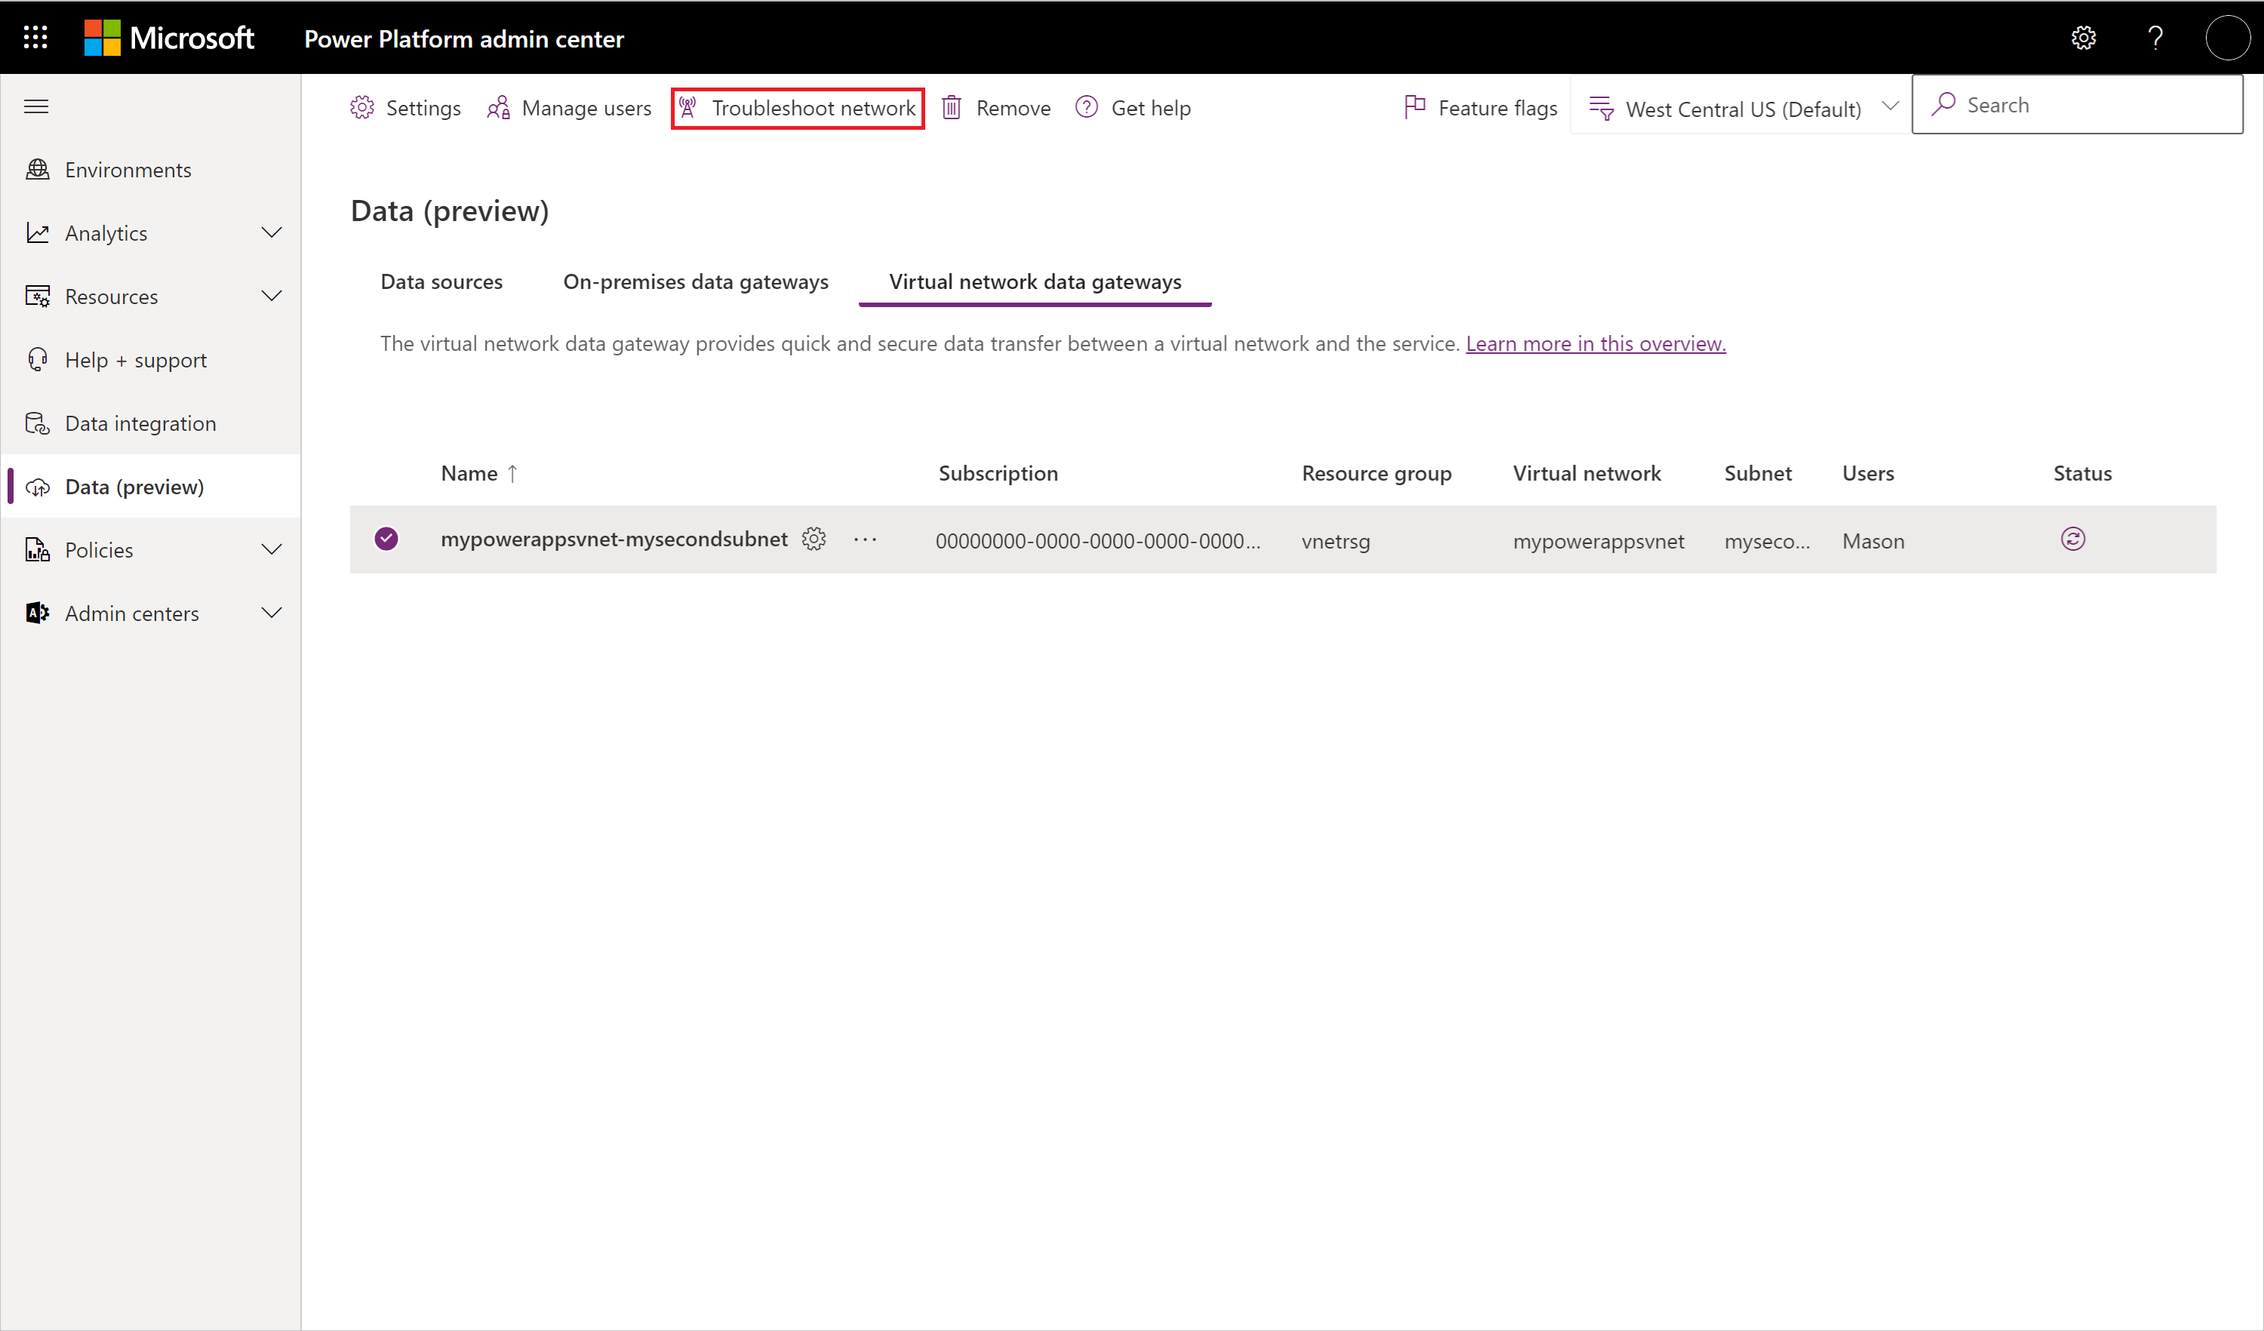Click the Settings gear in command bar
This screenshot has width=2264, height=1331.
click(362, 107)
